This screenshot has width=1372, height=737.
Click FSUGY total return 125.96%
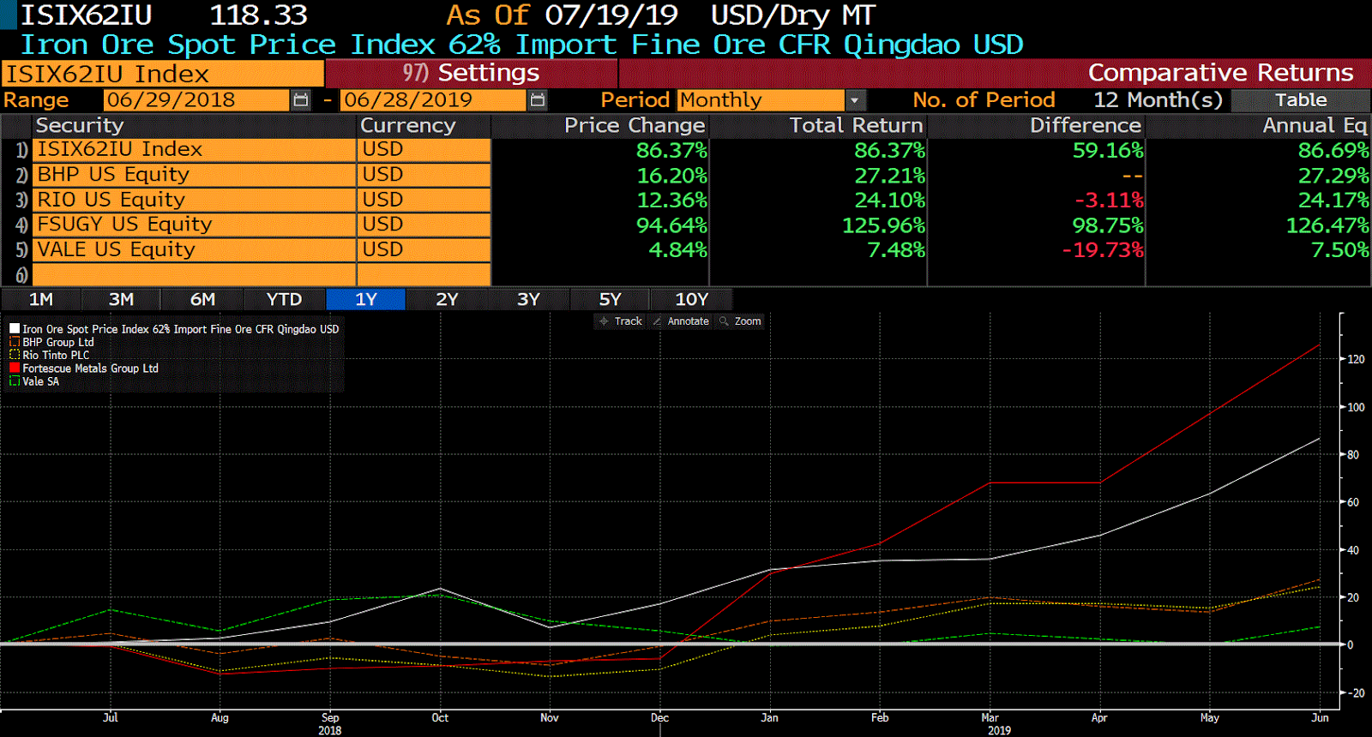(x=883, y=225)
